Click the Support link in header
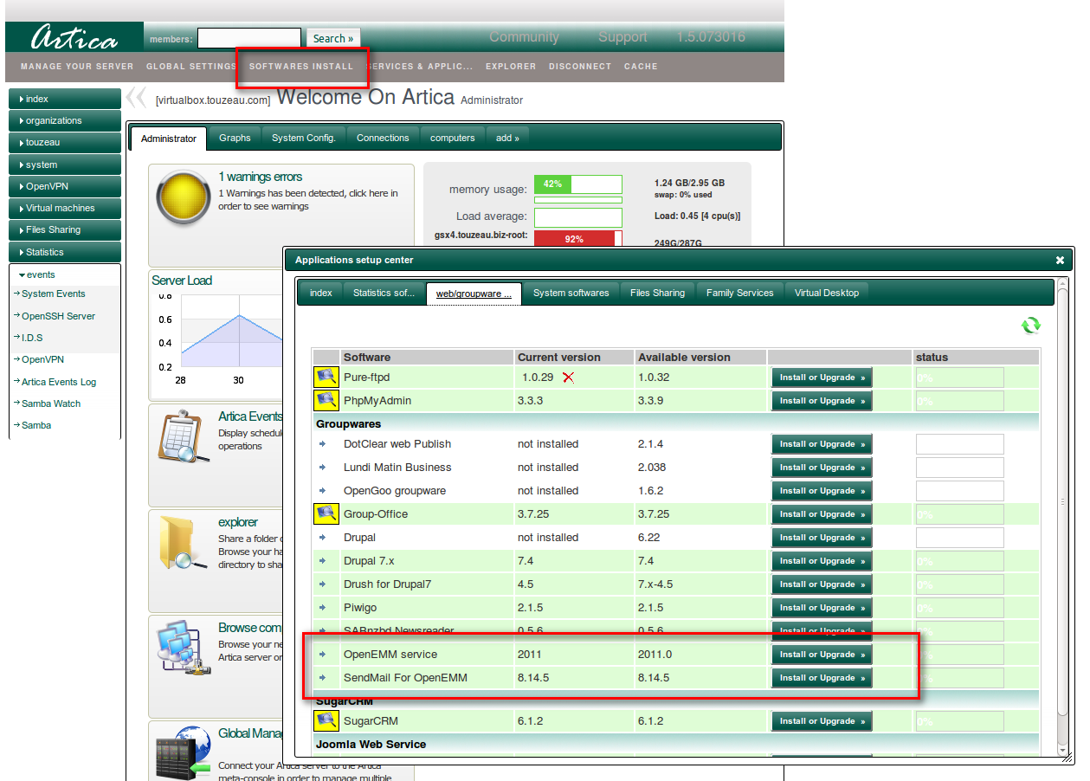Image resolution: width=1090 pixels, height=781 pixels. tap(622, 36)
